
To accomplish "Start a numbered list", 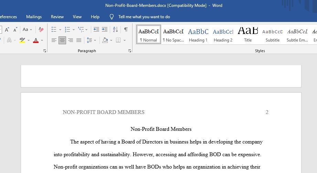I will point(67,30).
